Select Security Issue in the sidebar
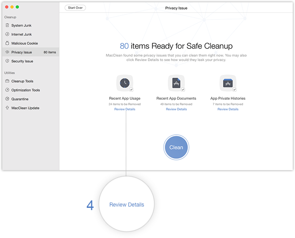 [22, 61]
